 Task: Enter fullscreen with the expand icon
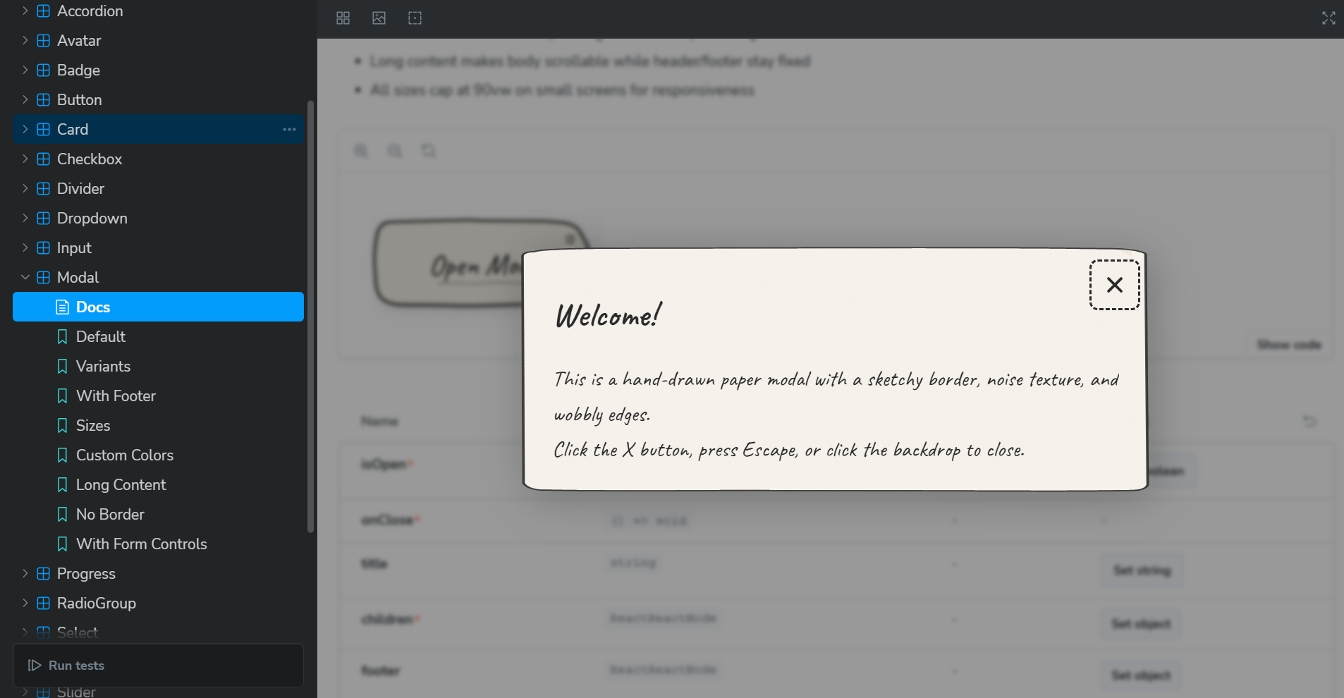click(1328, 18)
